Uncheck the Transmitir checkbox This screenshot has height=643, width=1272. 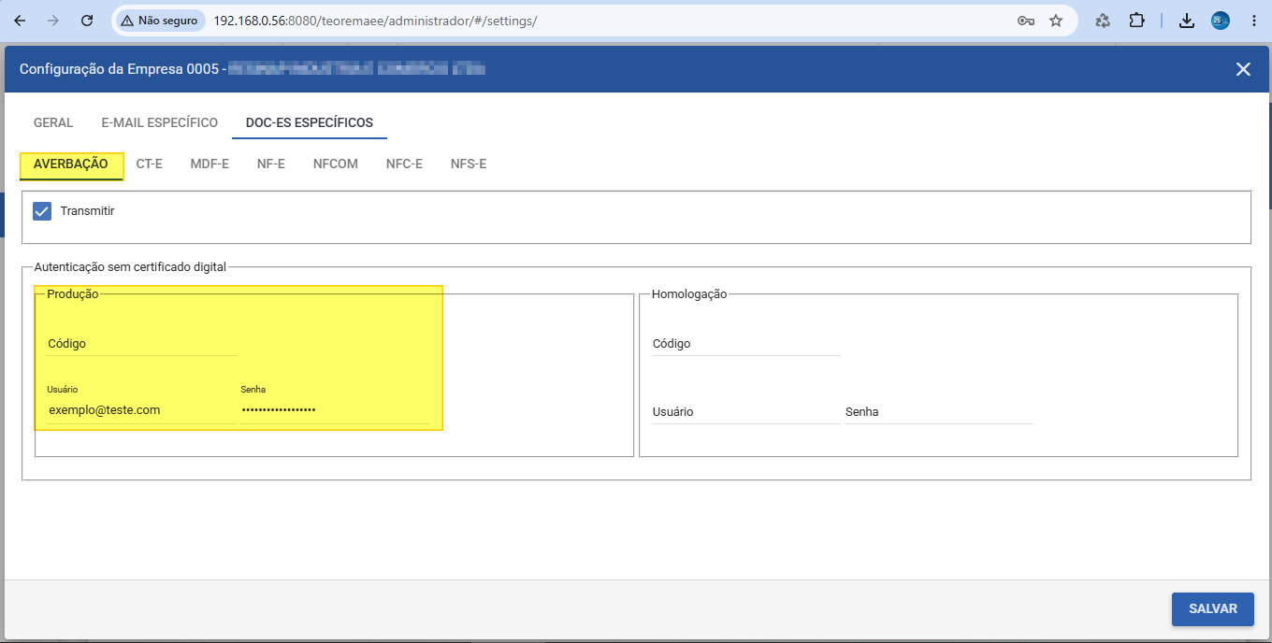[x=42, y=211]
